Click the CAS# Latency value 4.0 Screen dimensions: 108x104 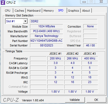72,63
